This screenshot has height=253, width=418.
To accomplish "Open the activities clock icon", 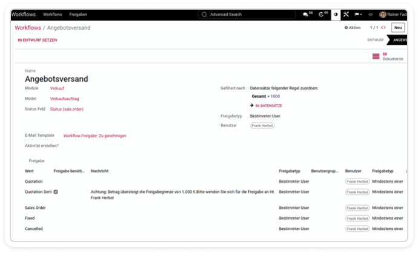I will (x=322, y=14).
